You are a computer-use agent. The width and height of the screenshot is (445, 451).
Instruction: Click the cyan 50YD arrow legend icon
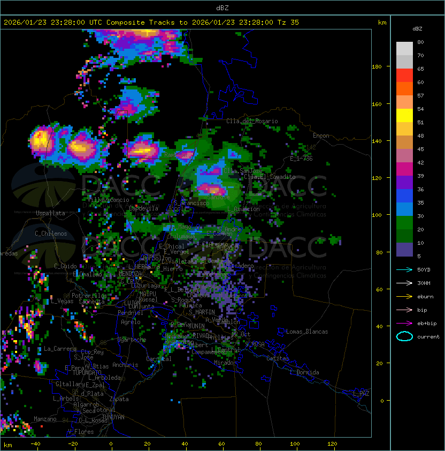pos(404,269)
